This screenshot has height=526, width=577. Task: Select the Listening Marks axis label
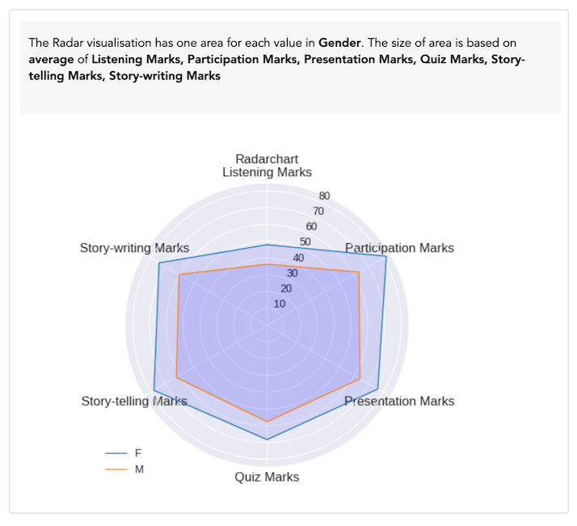tap(267, 172)
